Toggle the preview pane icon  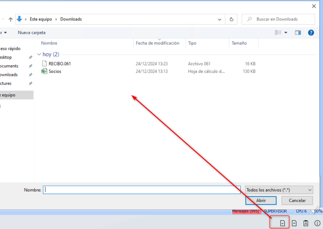tap(298, 32)
